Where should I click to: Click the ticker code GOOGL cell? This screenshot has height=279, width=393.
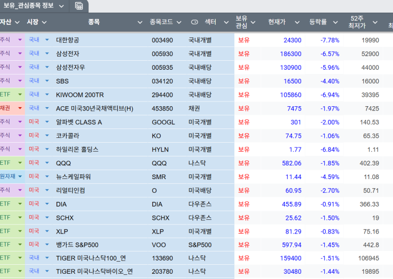pos(167,122)
